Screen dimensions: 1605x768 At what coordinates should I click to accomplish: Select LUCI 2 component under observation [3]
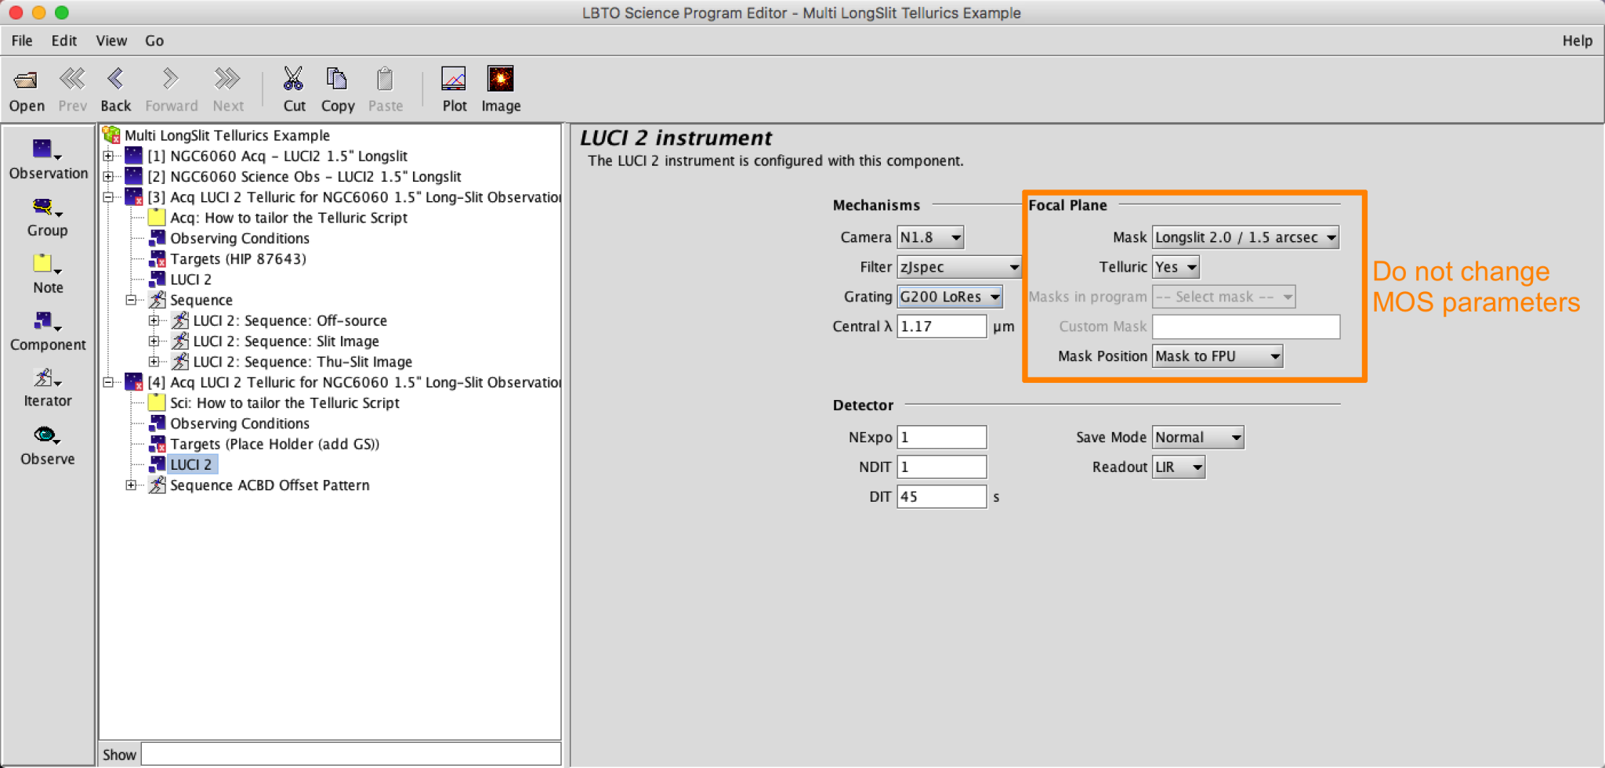[x=190, y=279]
